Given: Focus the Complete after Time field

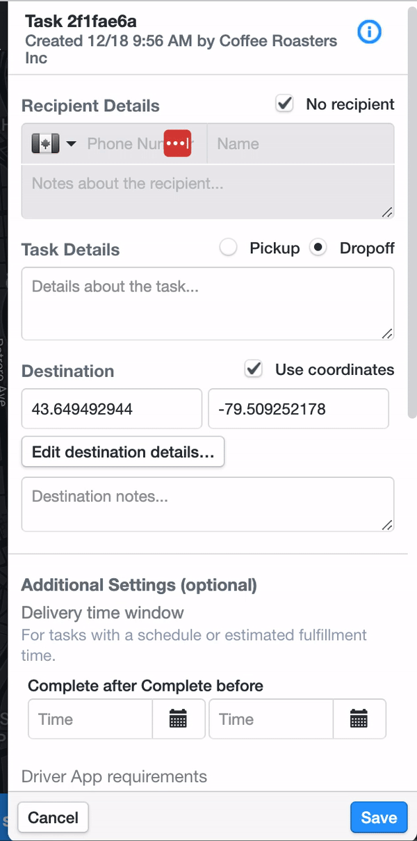Looking at the screenshot, I should pos(90,719).
